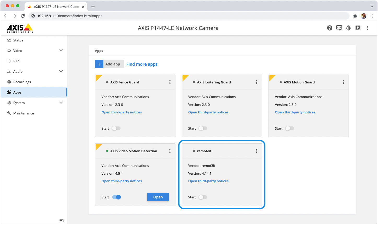The width and height of the screenshot is (378, 225).
Task: Click the remoteit app title
Action: pos(204,151)
